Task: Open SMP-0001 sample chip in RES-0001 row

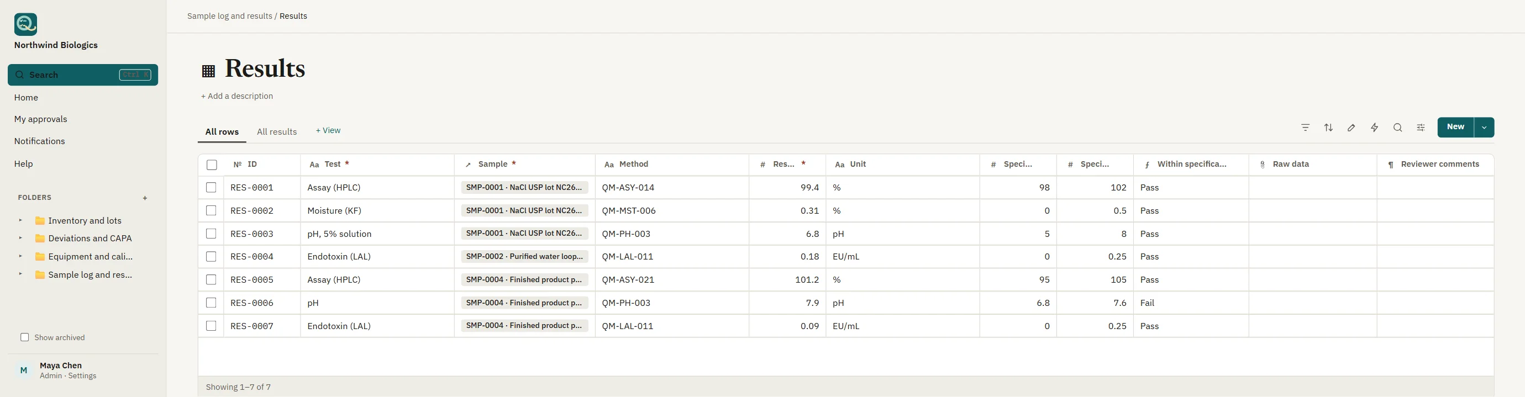Action: pyautogui.click(x=524, y=187)
